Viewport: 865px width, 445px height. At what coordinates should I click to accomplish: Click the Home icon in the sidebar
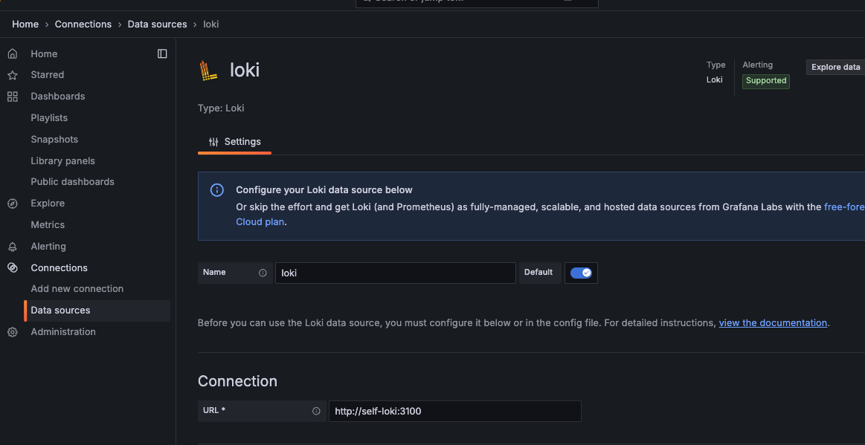coord(12,54)
